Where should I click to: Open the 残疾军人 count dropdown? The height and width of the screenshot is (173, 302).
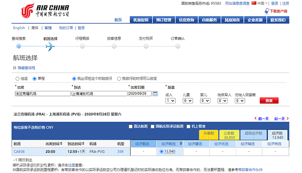[223, 101]
